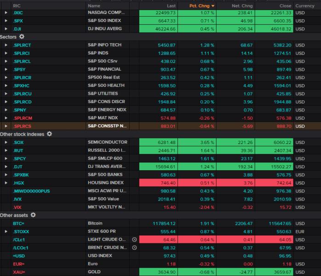Open the .VIX ticker link

(x=17, y=207)
